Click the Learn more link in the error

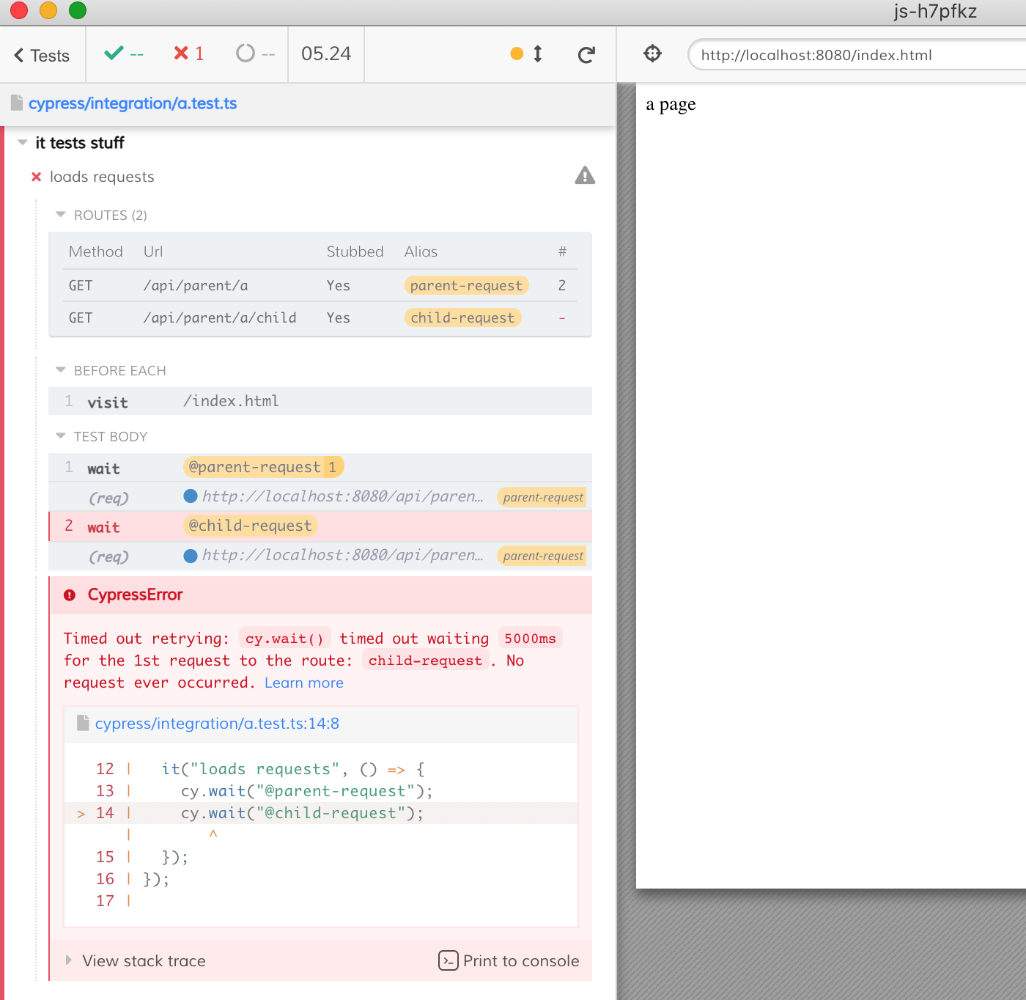(303, 683)
